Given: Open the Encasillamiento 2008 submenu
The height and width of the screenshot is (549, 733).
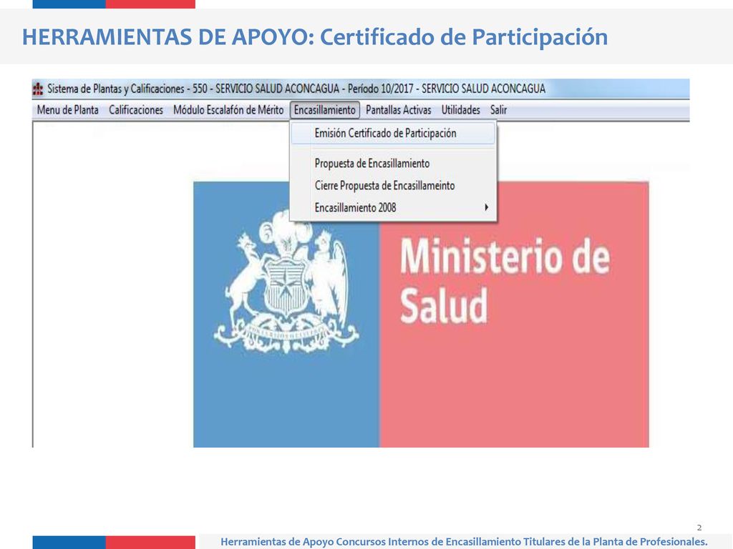Looking at the screenshot, I should click(x=393, y=207).
